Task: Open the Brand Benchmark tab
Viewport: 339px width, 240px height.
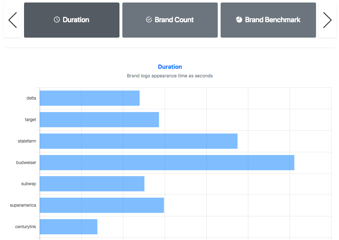Action: [268, 20]
